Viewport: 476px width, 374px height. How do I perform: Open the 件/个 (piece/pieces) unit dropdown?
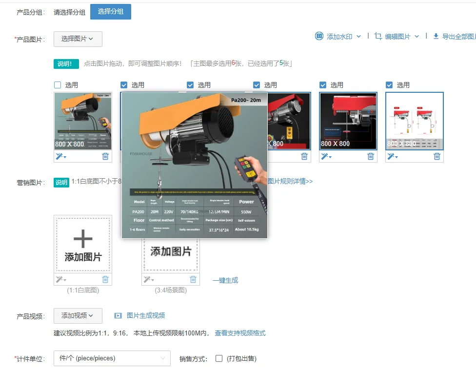(112, 358)
